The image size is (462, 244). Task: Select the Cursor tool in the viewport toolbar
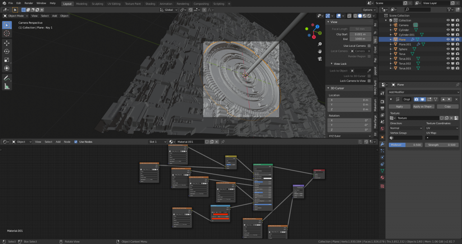point(7,33)
